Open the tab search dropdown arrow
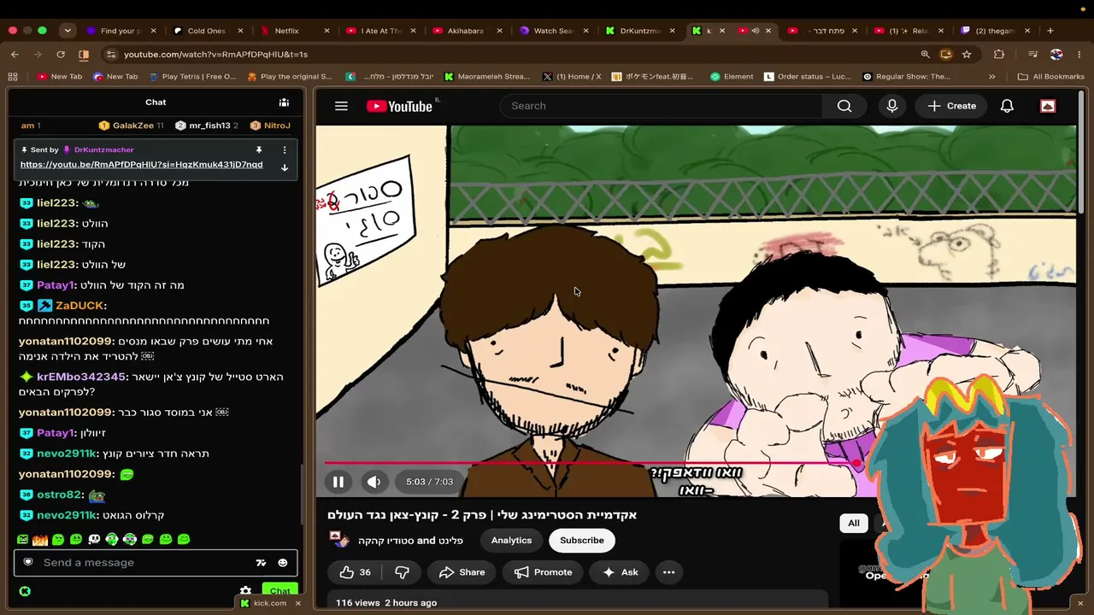Viewport: 1094px width, 615px height. click(x=68, y=31)
